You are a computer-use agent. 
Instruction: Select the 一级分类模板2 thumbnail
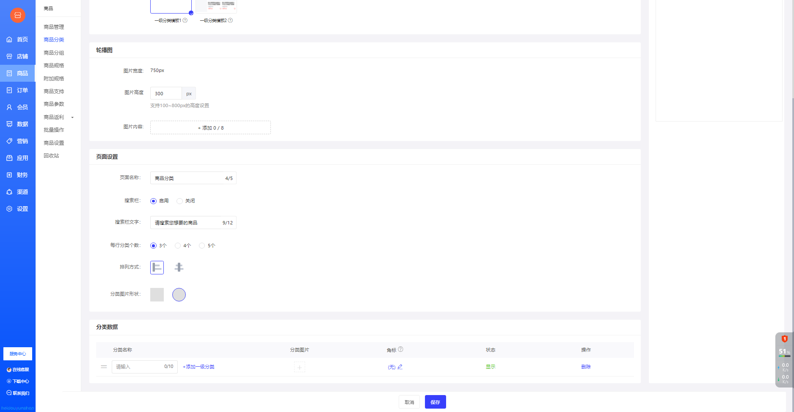coord(216,7)
